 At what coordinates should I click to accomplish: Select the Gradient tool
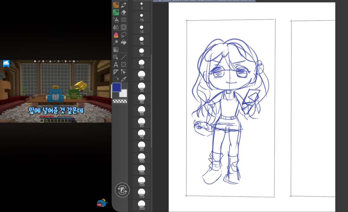116,50
